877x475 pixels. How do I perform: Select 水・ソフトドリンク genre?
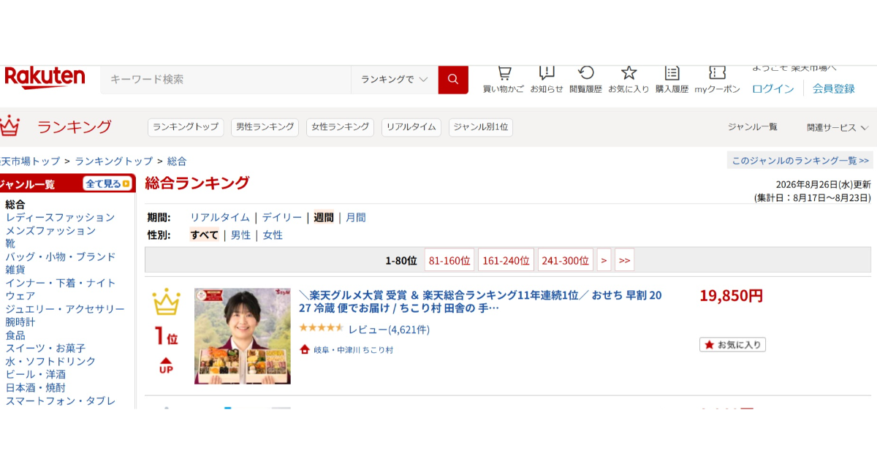point(50,362)
